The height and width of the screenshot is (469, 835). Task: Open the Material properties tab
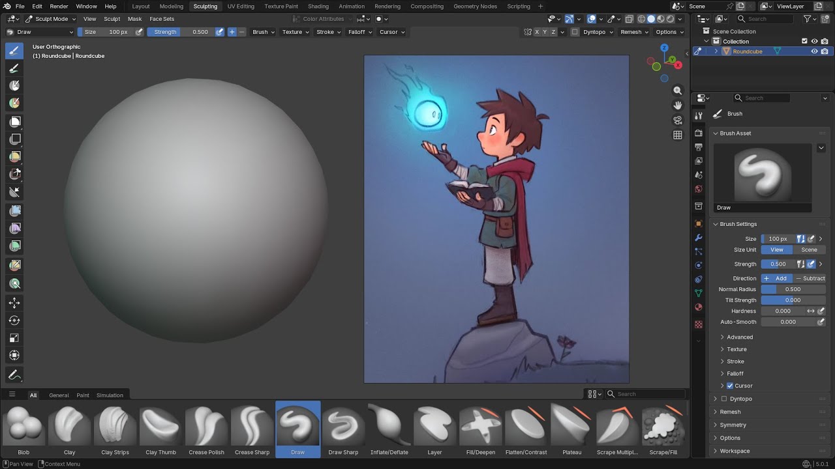[x=699, y=307]
